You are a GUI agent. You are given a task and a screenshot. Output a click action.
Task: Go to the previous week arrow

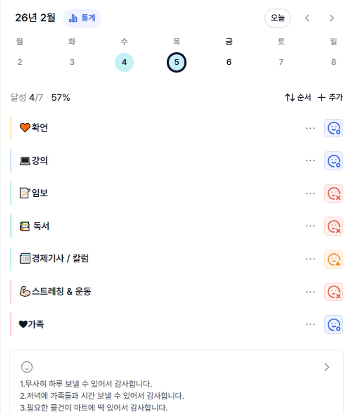(307, 18)
